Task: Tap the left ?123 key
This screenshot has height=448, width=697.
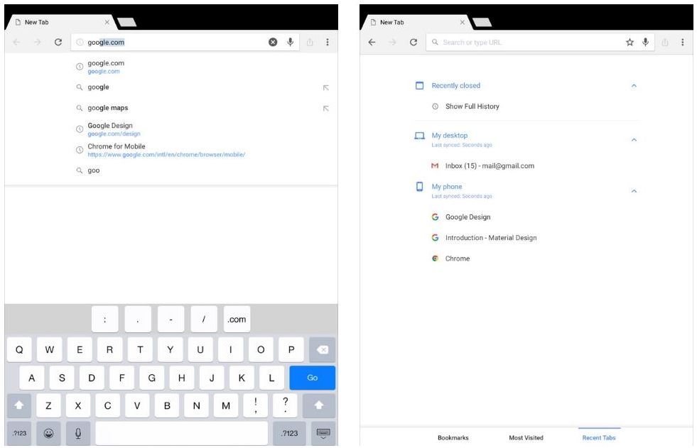Action: pos(19,433)
